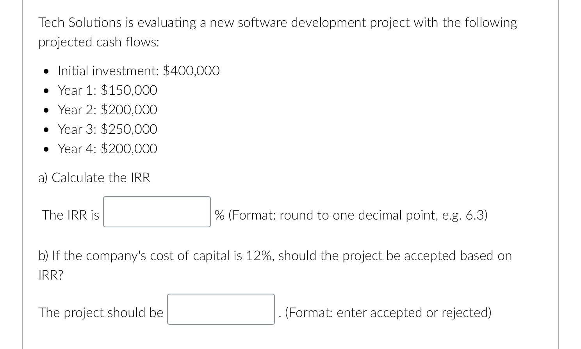The height and width of the screenshot is (349, 581).
Task: Click the bullet point beside Year 1
Action: coord(46,90)
